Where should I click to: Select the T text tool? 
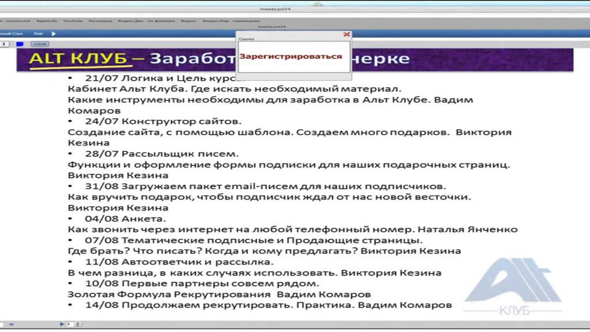4,44
